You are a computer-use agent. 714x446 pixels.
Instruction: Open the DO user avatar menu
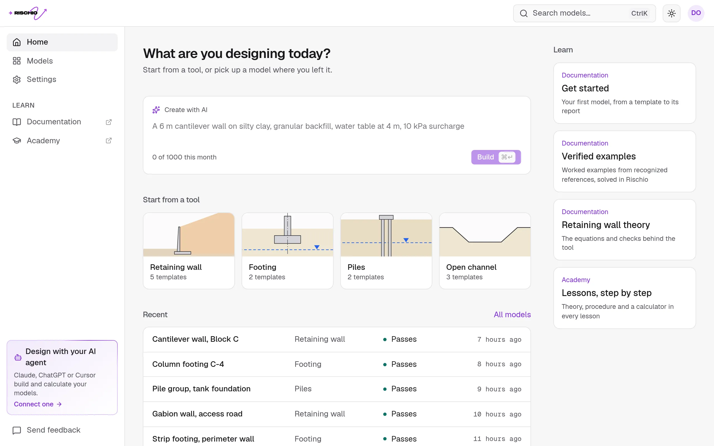pyautogui.click(x=696, y=13)
